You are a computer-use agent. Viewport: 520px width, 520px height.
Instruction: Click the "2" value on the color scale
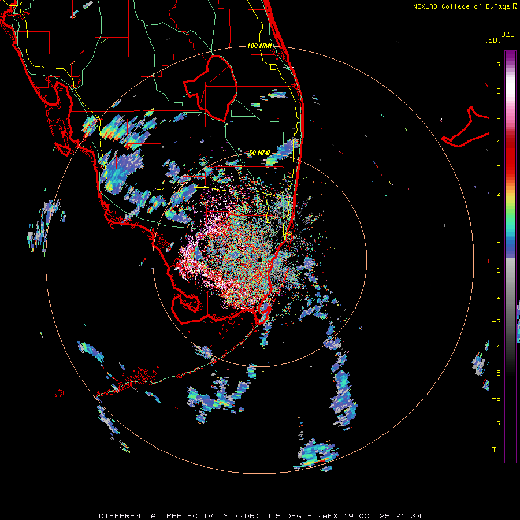499,194
